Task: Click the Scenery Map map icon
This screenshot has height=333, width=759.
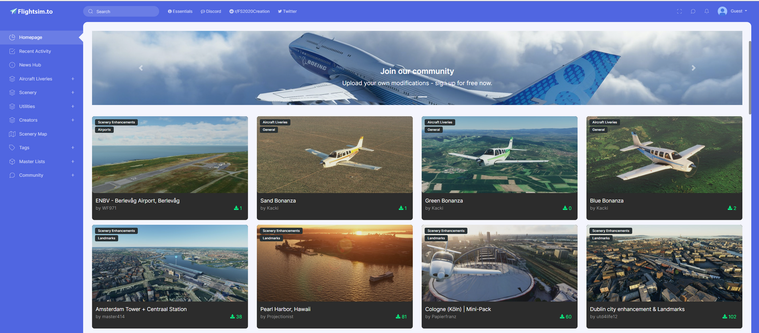Action: [x=12, y=134]
